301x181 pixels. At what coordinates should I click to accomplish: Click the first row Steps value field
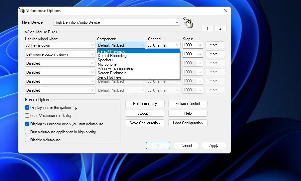click(190, 45)
